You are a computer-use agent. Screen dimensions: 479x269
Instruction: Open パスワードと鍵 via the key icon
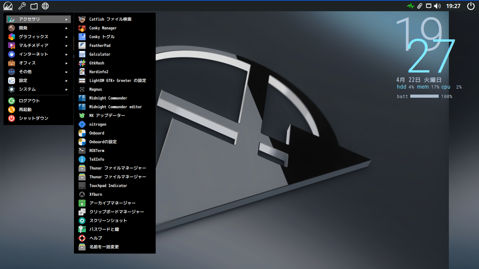(82, 229)
